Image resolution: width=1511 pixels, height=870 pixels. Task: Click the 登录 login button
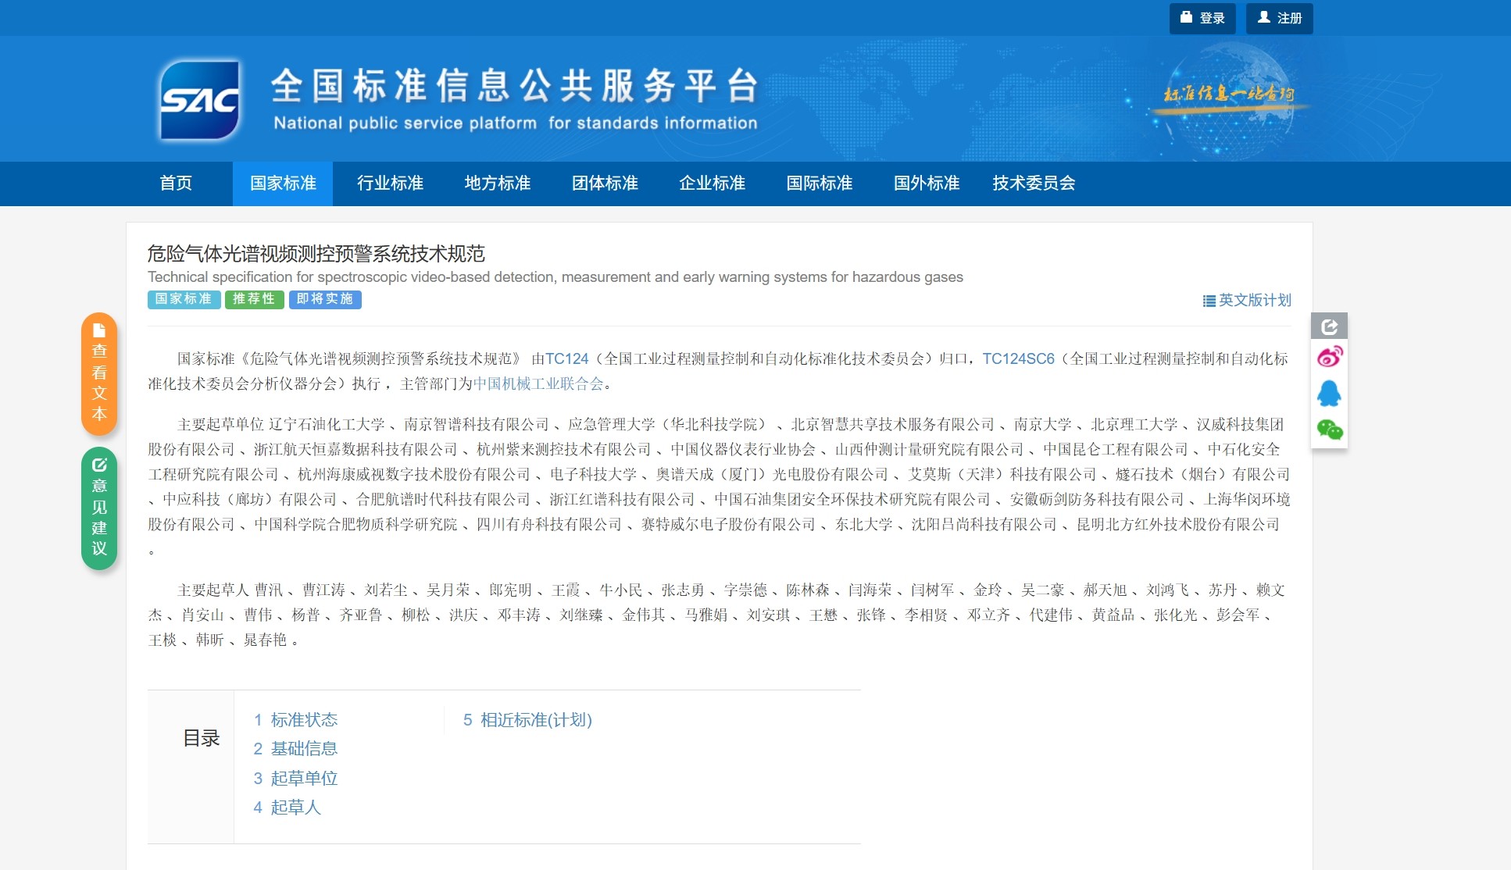[1202, 18]
